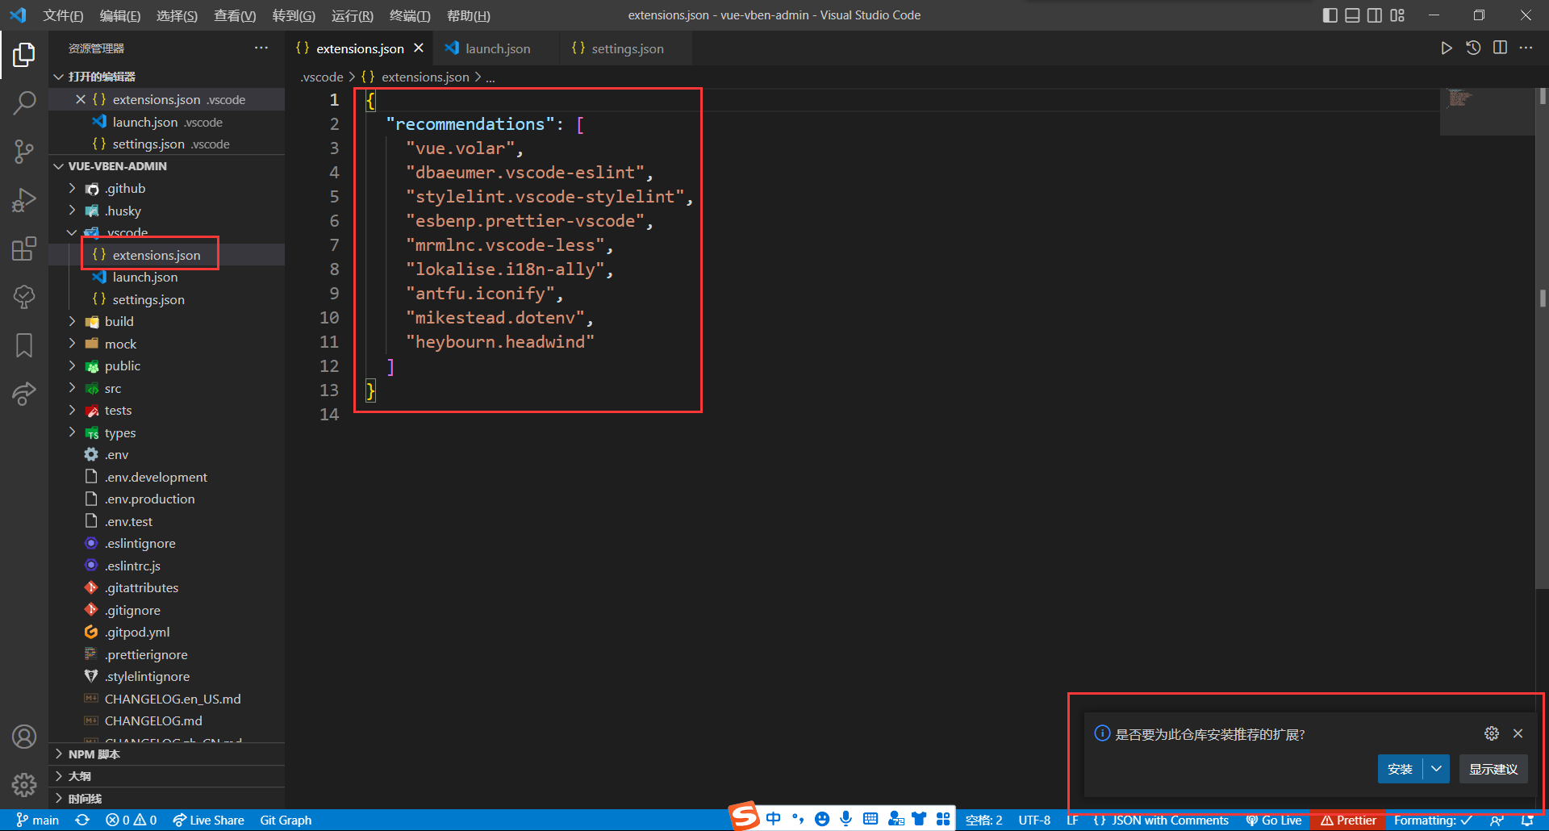Image resolution: width=1549 pixels, height=831 pixels.
Task: Open Explorer panel More Actions ellipsis
Action: pos(261,48)
